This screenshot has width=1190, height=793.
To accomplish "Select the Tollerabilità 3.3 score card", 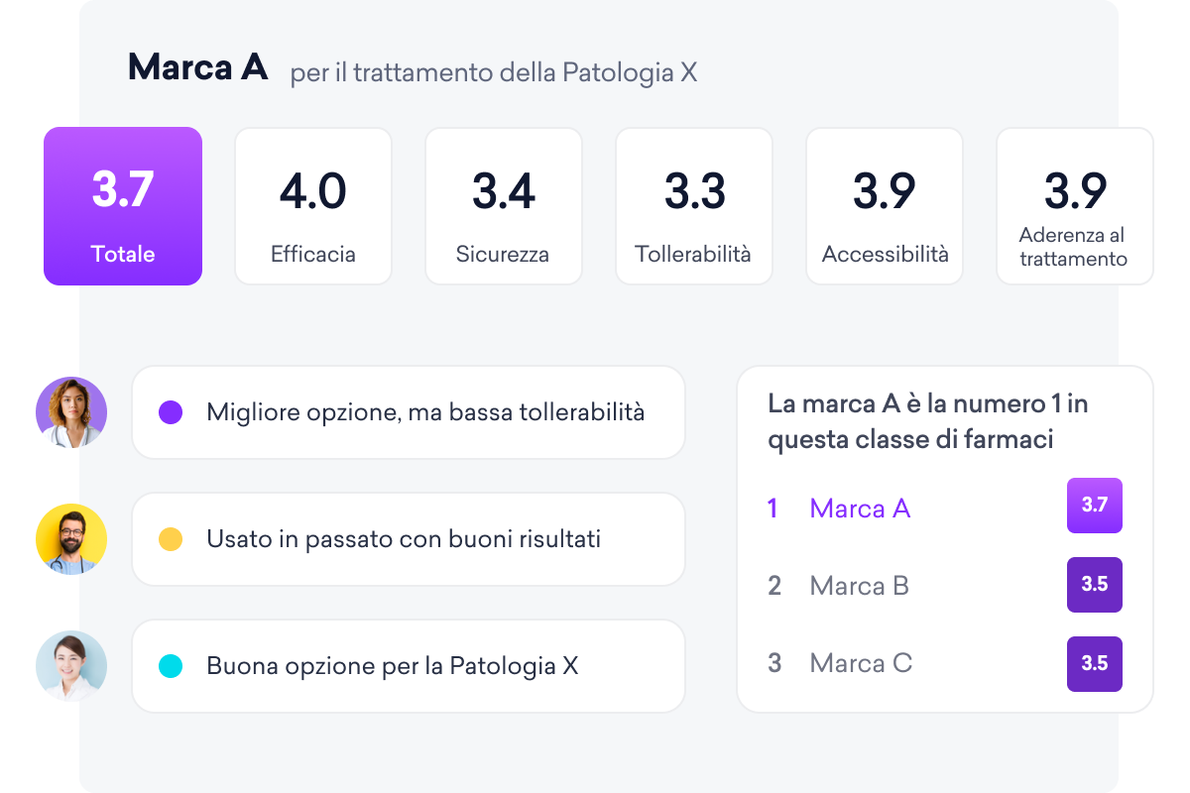I will 694,205.
